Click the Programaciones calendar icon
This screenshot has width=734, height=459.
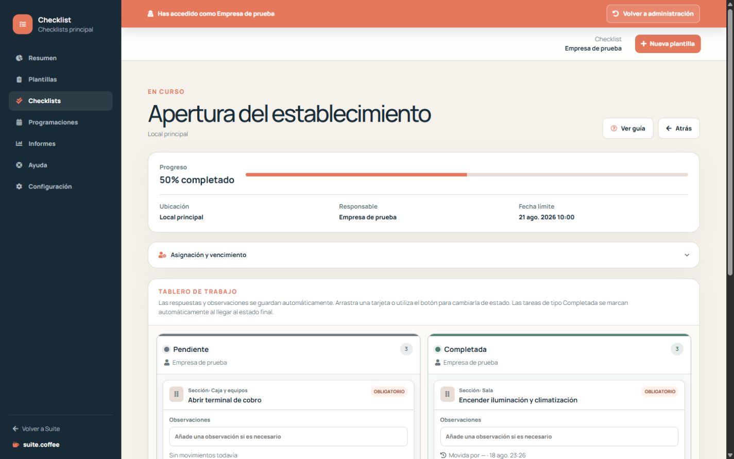[x=19, y=122]
